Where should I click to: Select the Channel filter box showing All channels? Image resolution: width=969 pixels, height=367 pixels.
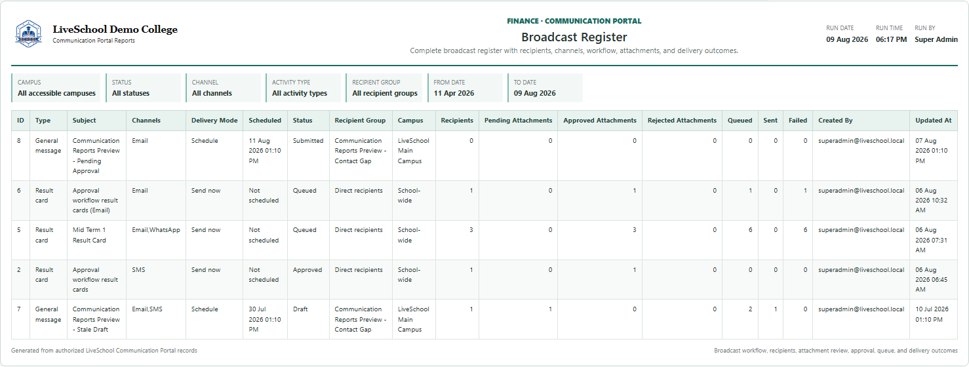[x=223, y=88]
